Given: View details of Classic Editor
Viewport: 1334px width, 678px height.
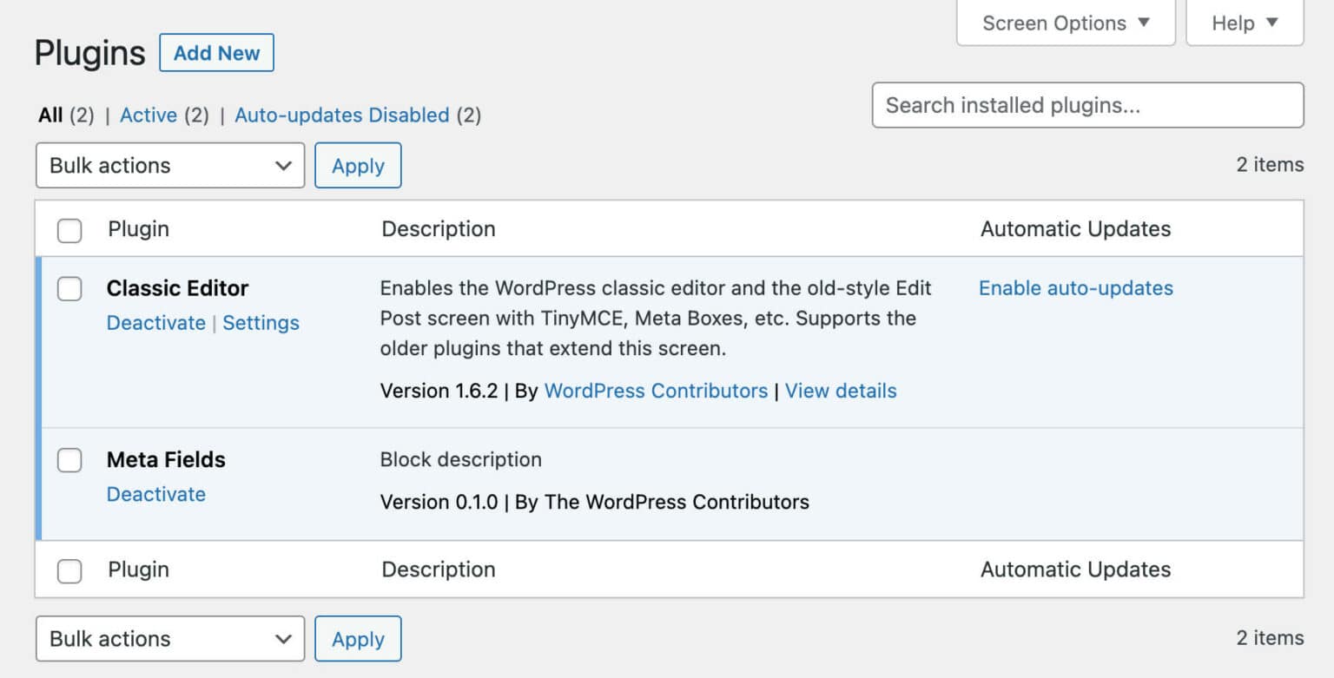Looking at the screenshot, I should [840, 391].
